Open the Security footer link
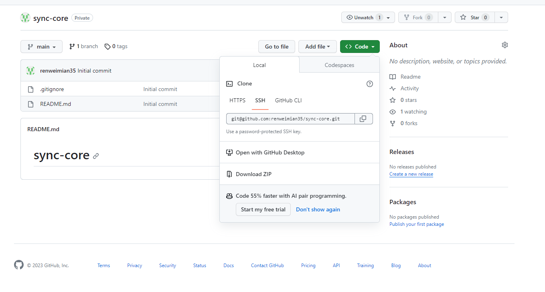 (168, 266)
